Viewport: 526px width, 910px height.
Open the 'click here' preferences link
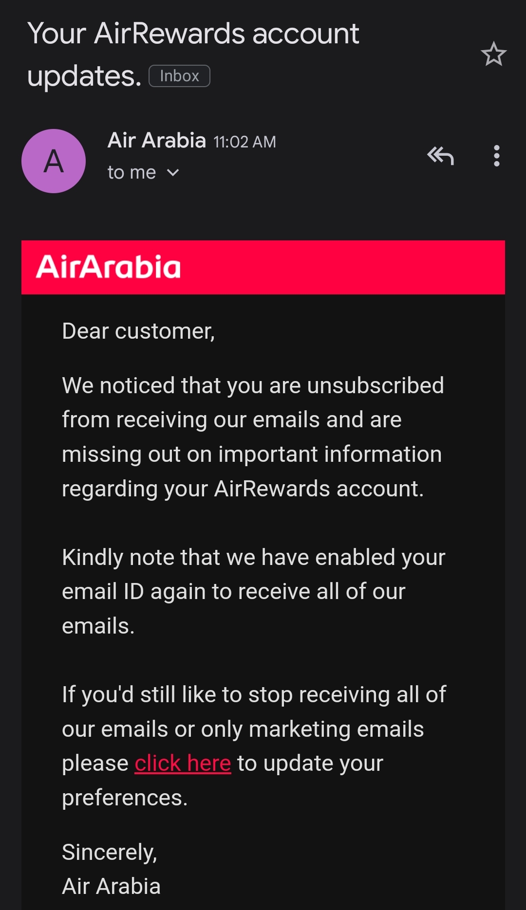tap(183, 763)
